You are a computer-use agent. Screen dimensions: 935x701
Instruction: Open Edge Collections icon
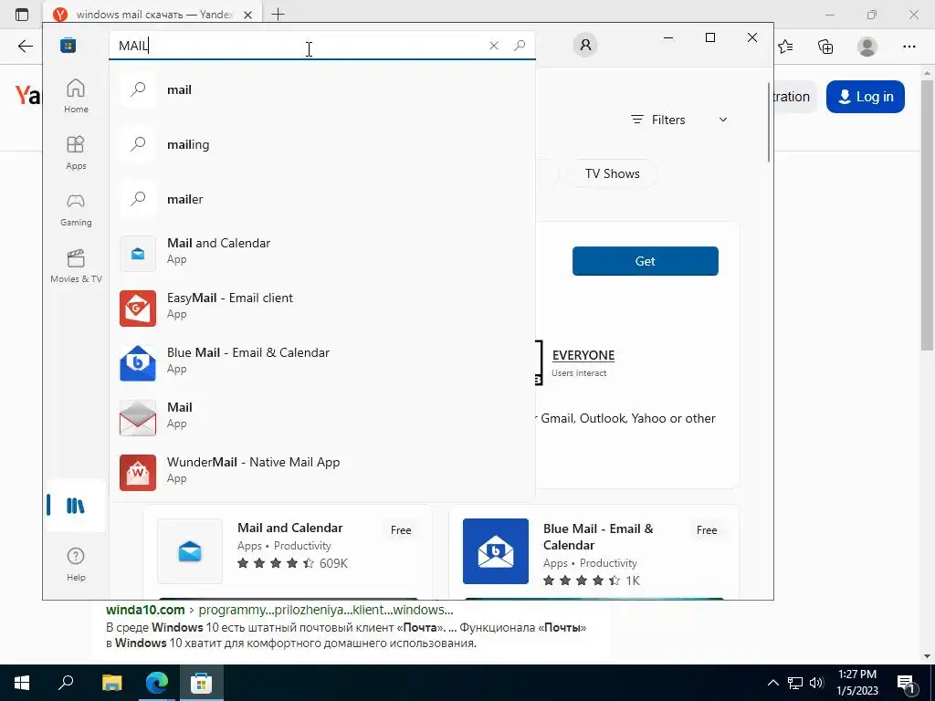coord(825,47)
